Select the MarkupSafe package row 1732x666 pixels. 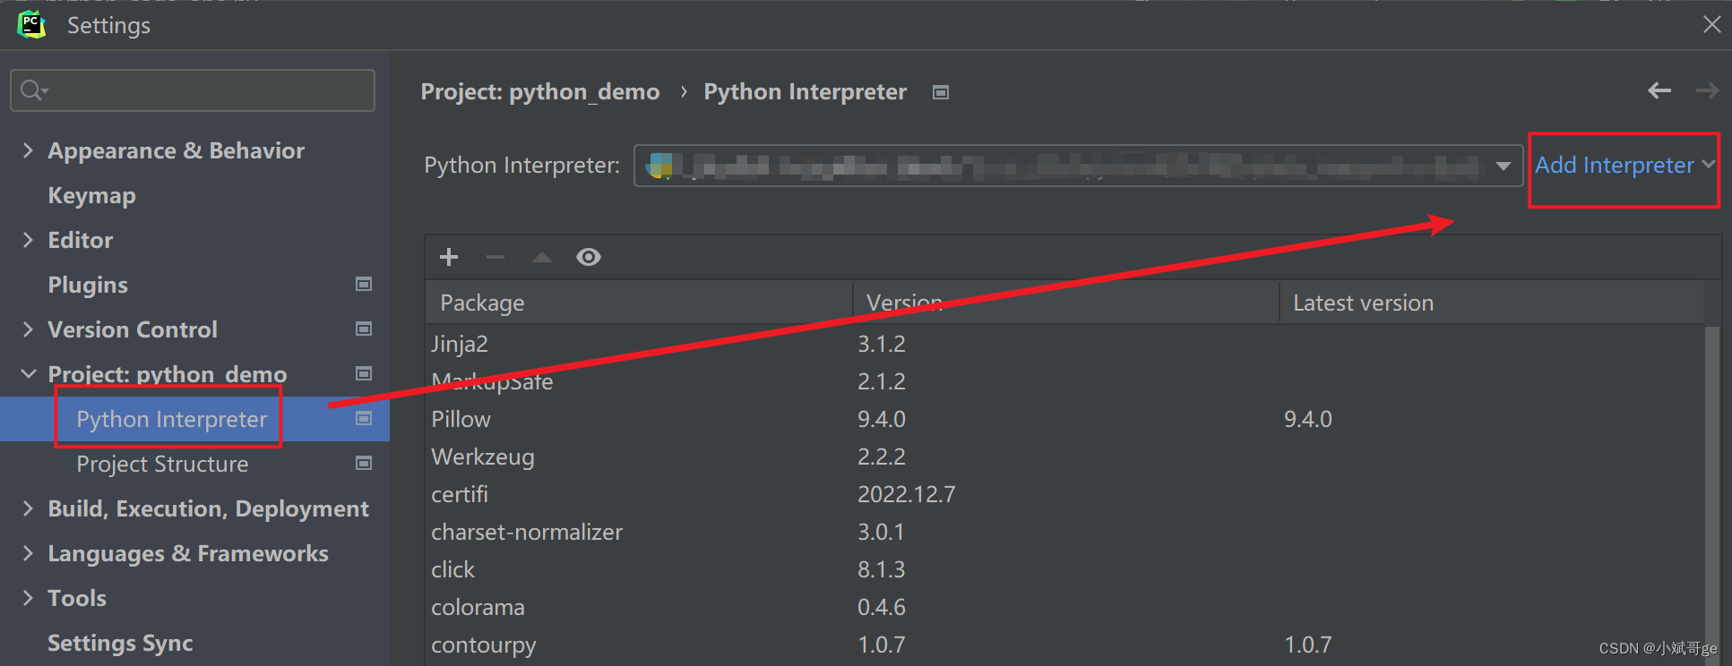[x=1064, y=381]
